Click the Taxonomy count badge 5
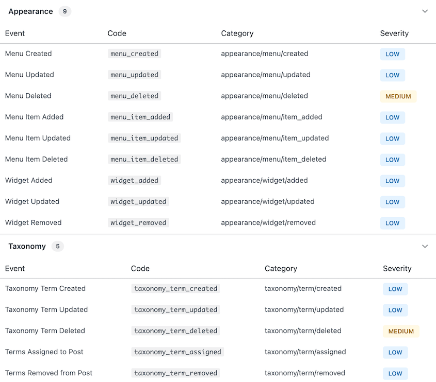436x382 pixels. pos(57,247)
